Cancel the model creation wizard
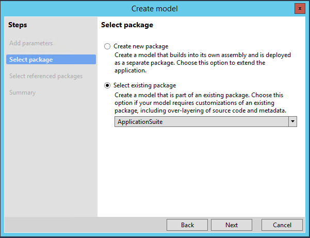 (x=282, y=225)
